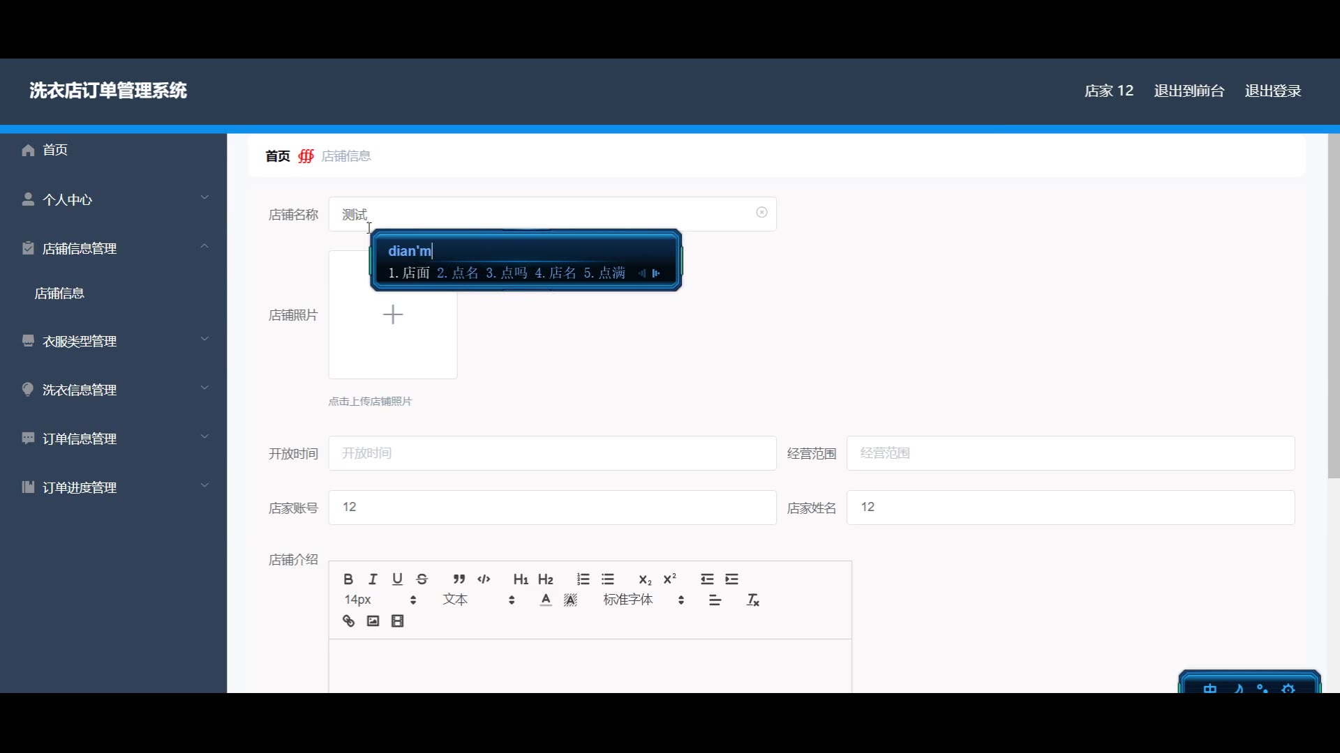Apply ordered numbered list

pos(583,579)
